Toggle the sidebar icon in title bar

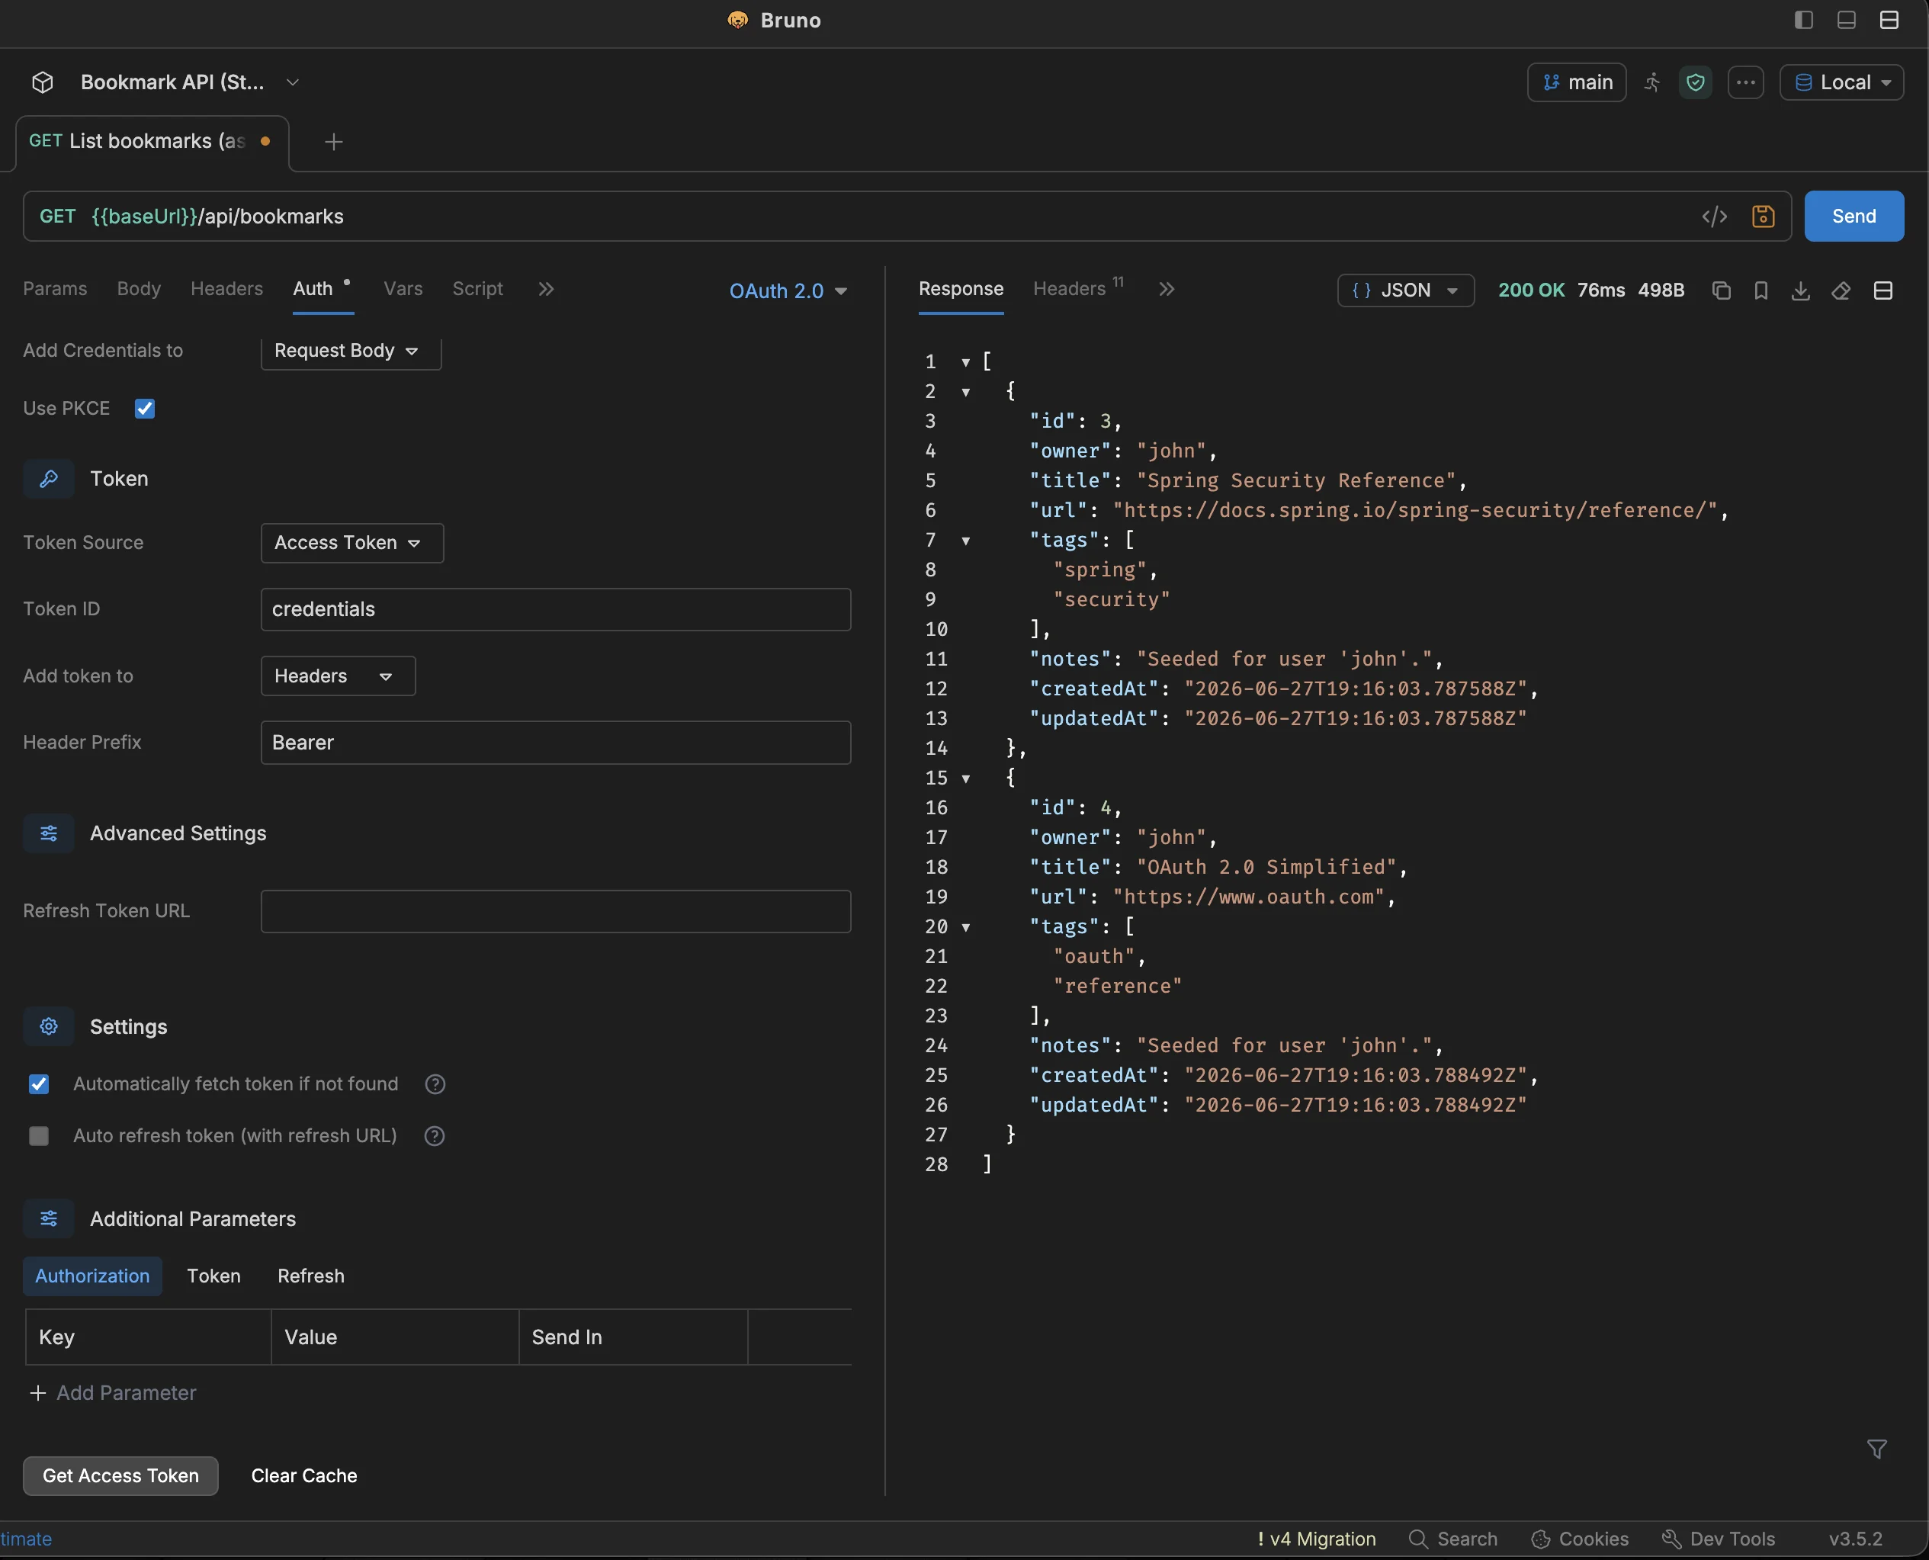[1802, 20]
